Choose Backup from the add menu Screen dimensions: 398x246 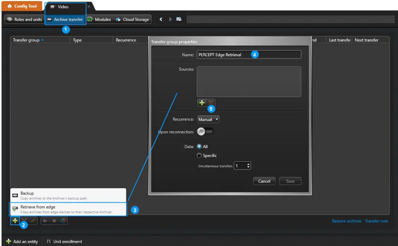(68, 195)
